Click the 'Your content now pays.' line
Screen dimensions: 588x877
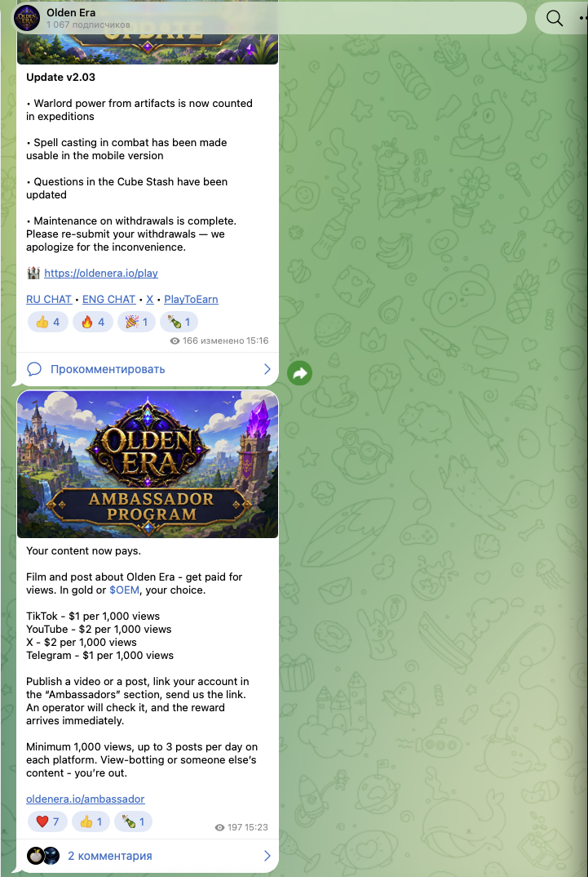[84, 551]
